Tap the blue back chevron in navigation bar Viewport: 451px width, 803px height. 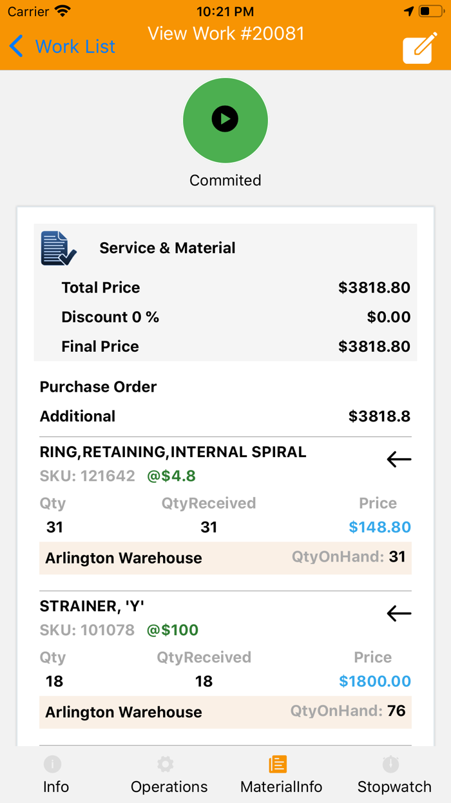coord(16,46)
